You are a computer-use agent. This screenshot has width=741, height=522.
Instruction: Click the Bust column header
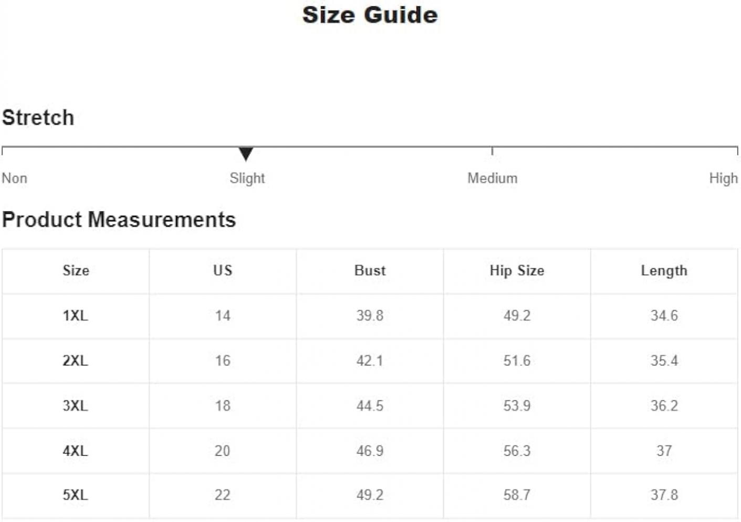click(370, 271)
